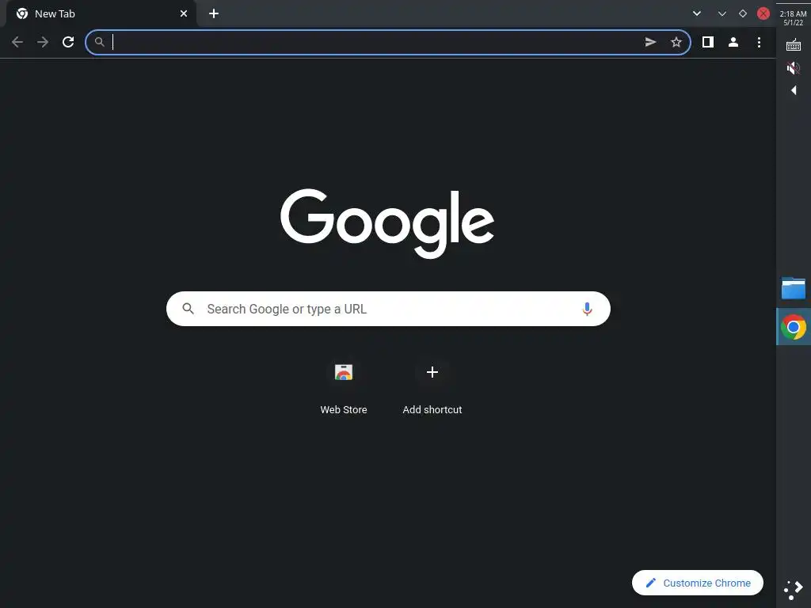The width and height of the screenshot is (811, 608).
Task: Close the New Tab tab
Action: (x=184, y=14)
